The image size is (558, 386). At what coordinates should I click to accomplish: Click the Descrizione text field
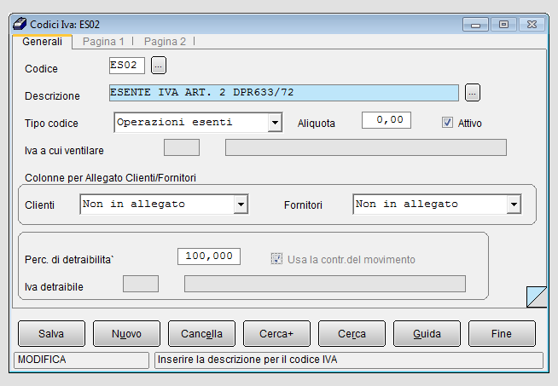284,93
